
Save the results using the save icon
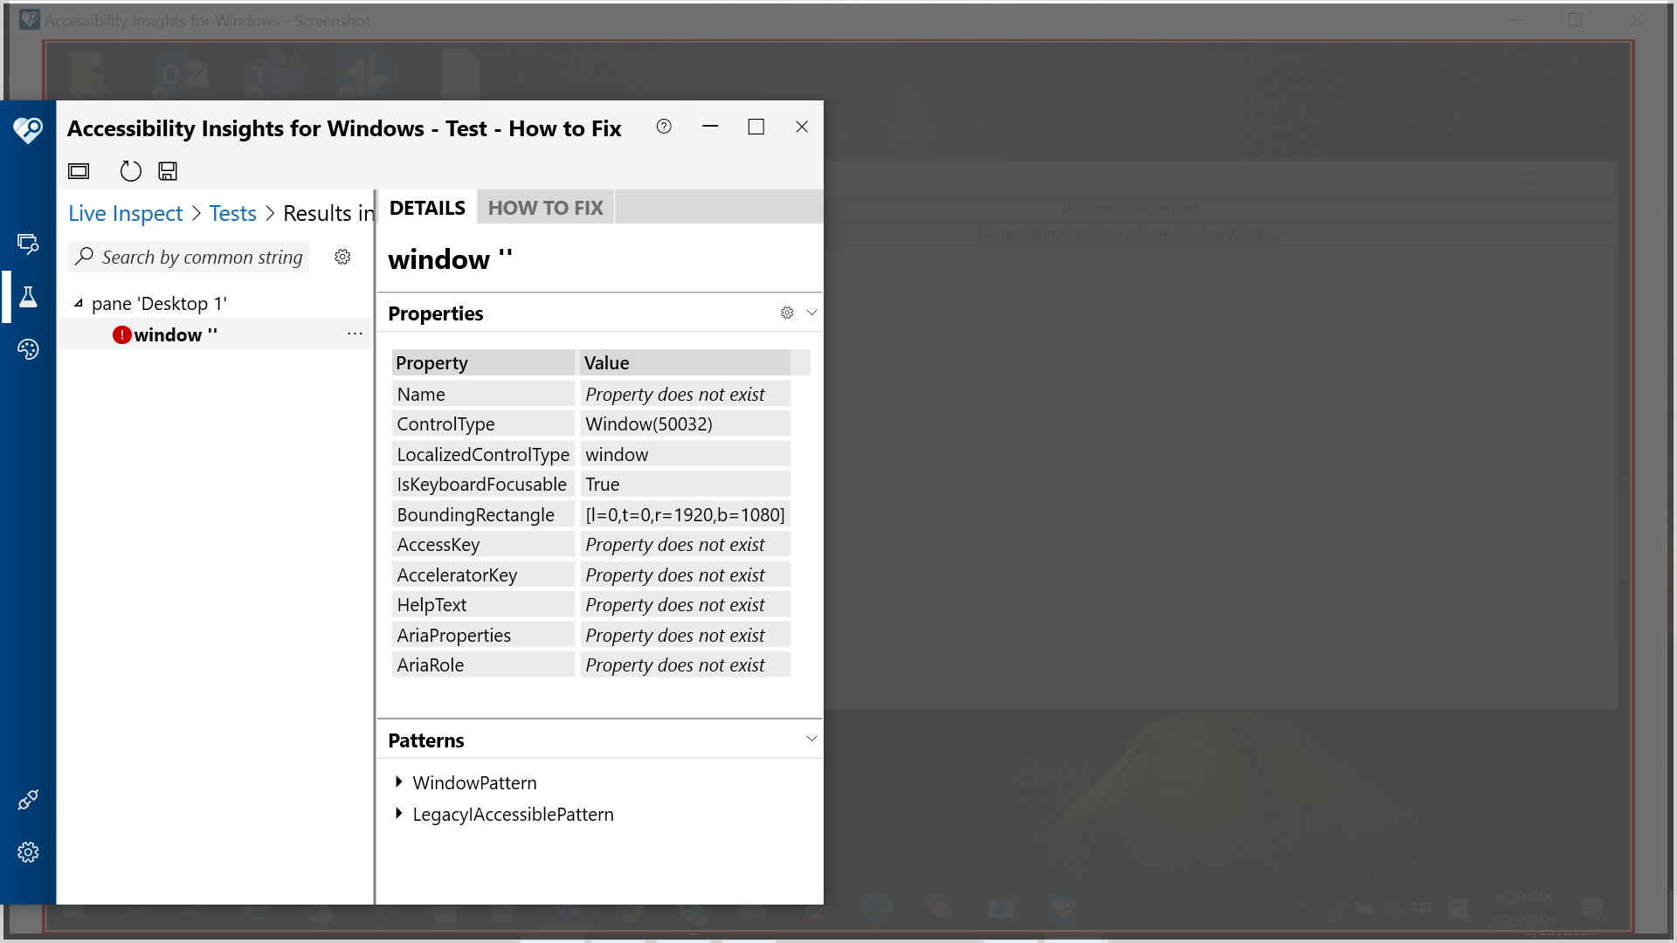[167, 170]
